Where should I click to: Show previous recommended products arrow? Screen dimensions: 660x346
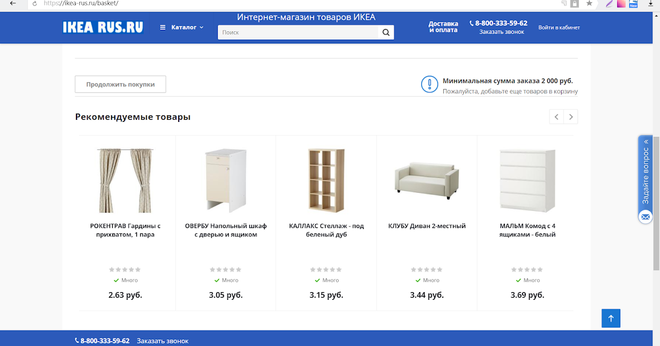click(x=557, y=116)
